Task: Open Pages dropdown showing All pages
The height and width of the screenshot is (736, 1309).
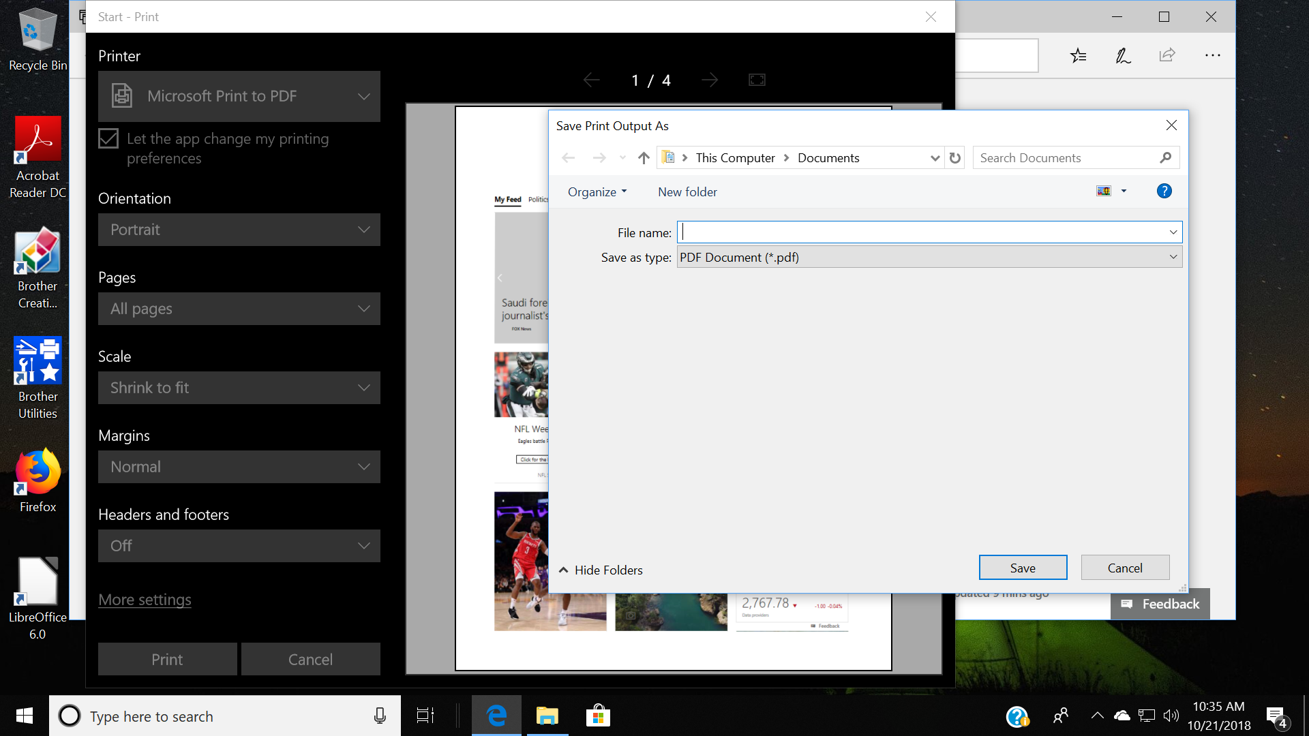Action: tap(239, 309)
